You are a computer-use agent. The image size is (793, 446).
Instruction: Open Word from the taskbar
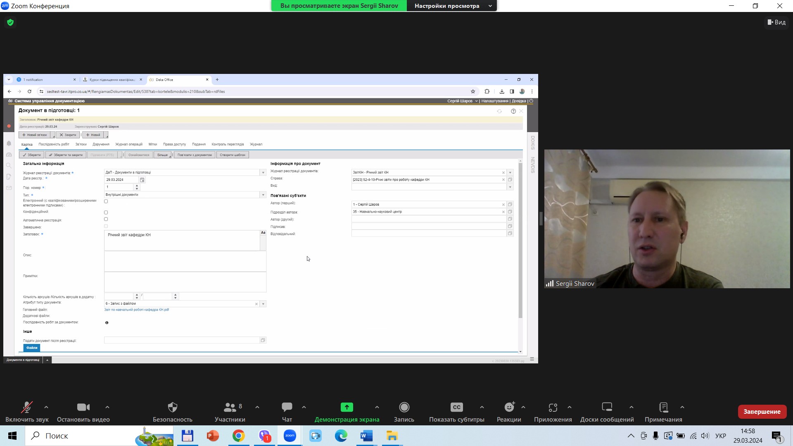[x=366, y=436]
